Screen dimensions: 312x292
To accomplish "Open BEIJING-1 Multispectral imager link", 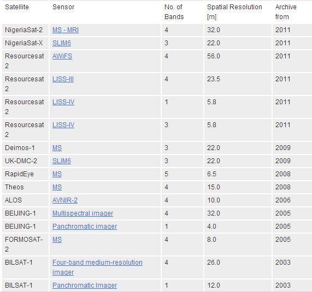I will click(x=83, y=213).
